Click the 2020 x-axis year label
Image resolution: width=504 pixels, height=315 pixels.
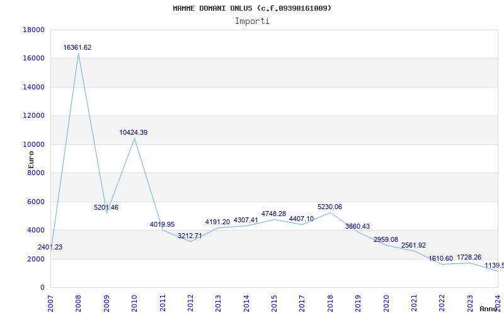pyautogui.click(x=386, y=303)
